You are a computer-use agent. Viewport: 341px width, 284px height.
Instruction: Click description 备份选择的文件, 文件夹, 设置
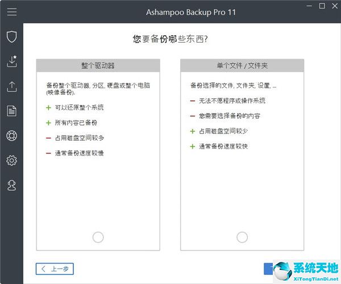(234, 85)
